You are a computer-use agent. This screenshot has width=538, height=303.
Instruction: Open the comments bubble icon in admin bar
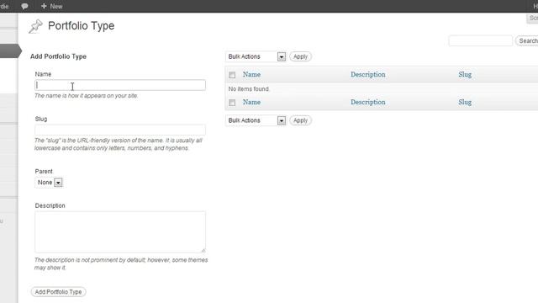click(x=24, y=6)
